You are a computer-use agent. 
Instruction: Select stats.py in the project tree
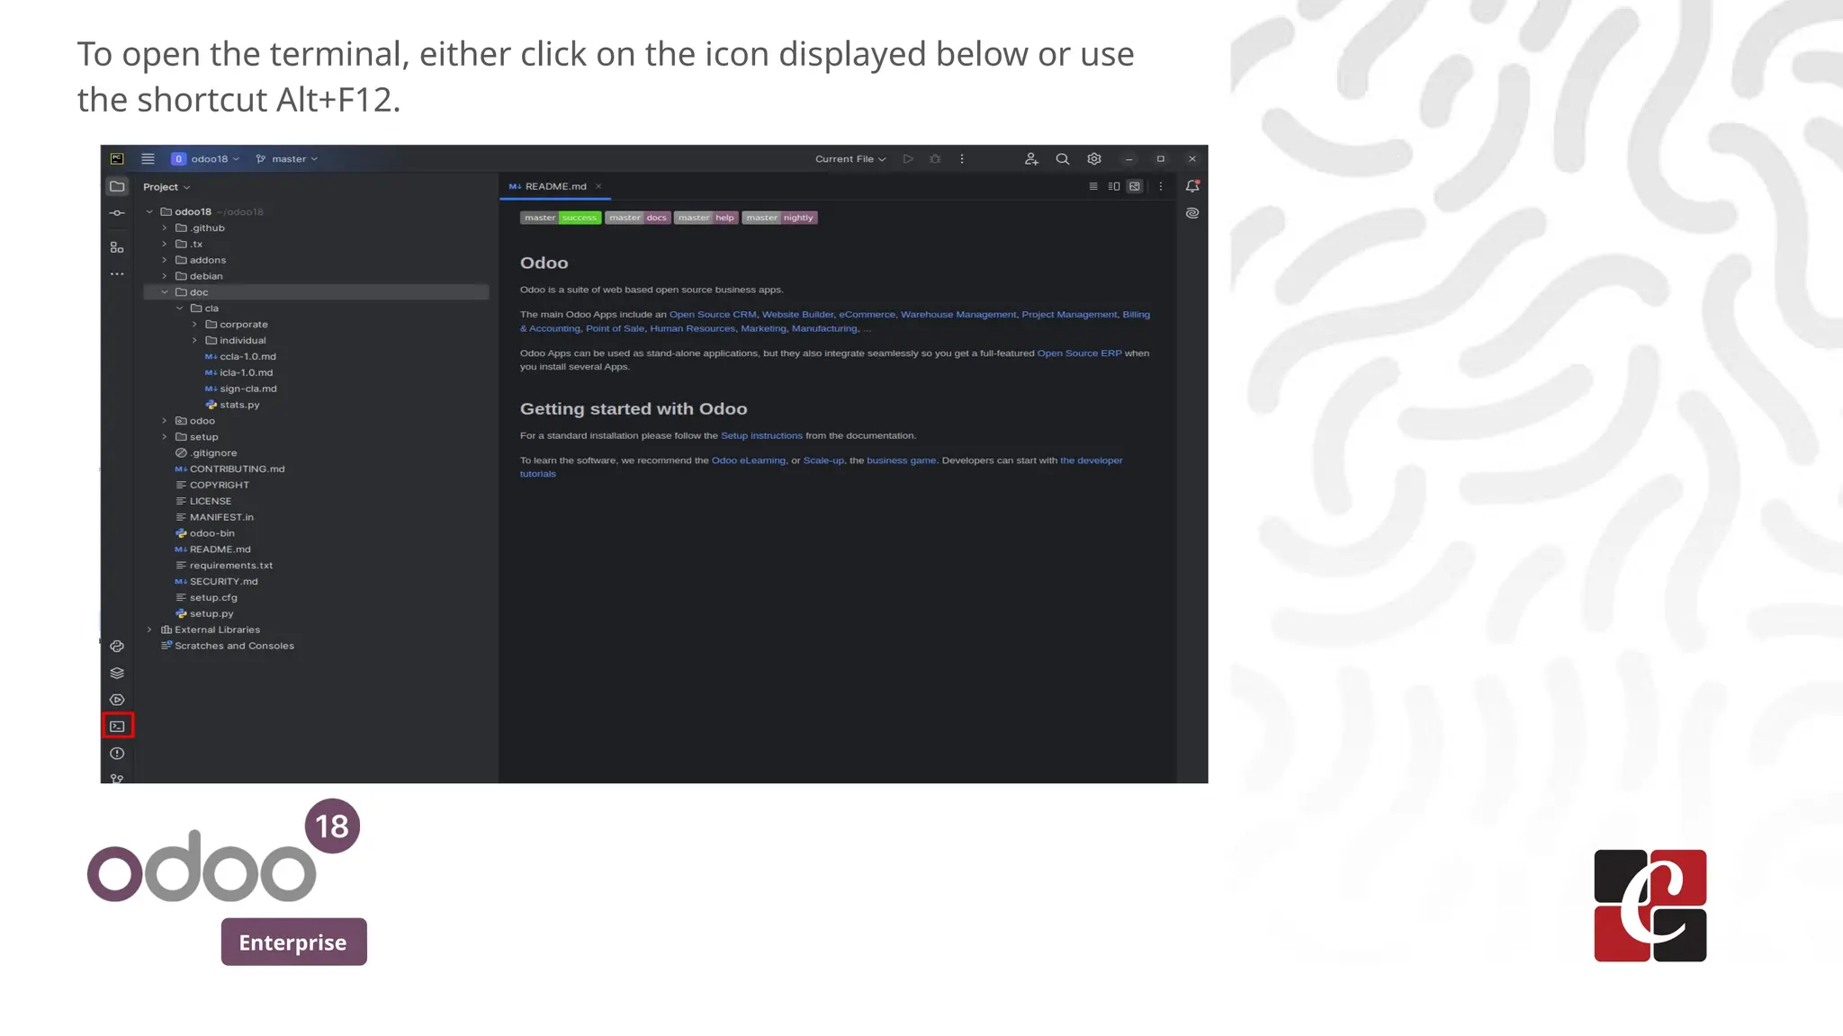(232, 405)
